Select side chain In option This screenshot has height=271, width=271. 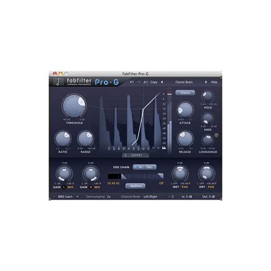(139, 167)
